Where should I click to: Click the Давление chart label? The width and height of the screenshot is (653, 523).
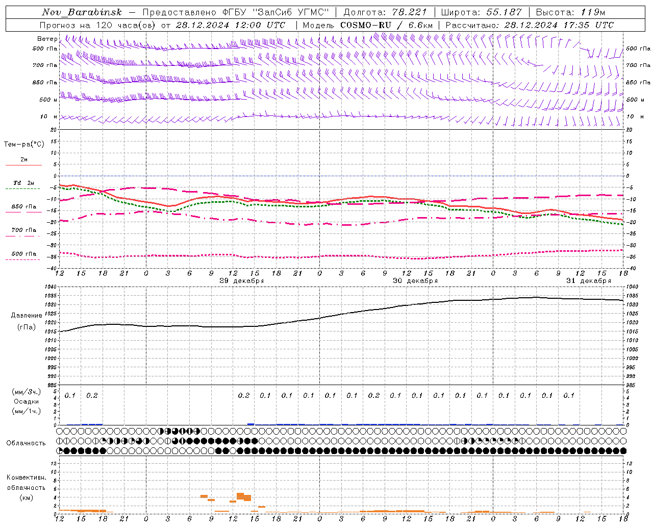click(x=27, y=316)
